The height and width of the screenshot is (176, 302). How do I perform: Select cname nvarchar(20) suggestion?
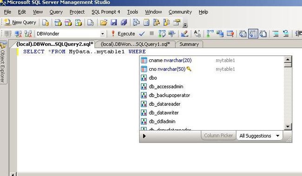point(211,61)
